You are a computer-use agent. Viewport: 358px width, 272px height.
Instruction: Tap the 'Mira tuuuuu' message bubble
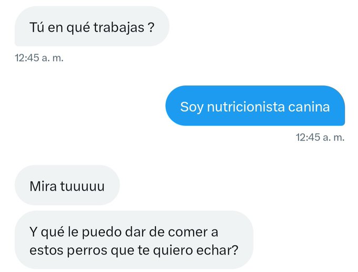click(67, 185)
